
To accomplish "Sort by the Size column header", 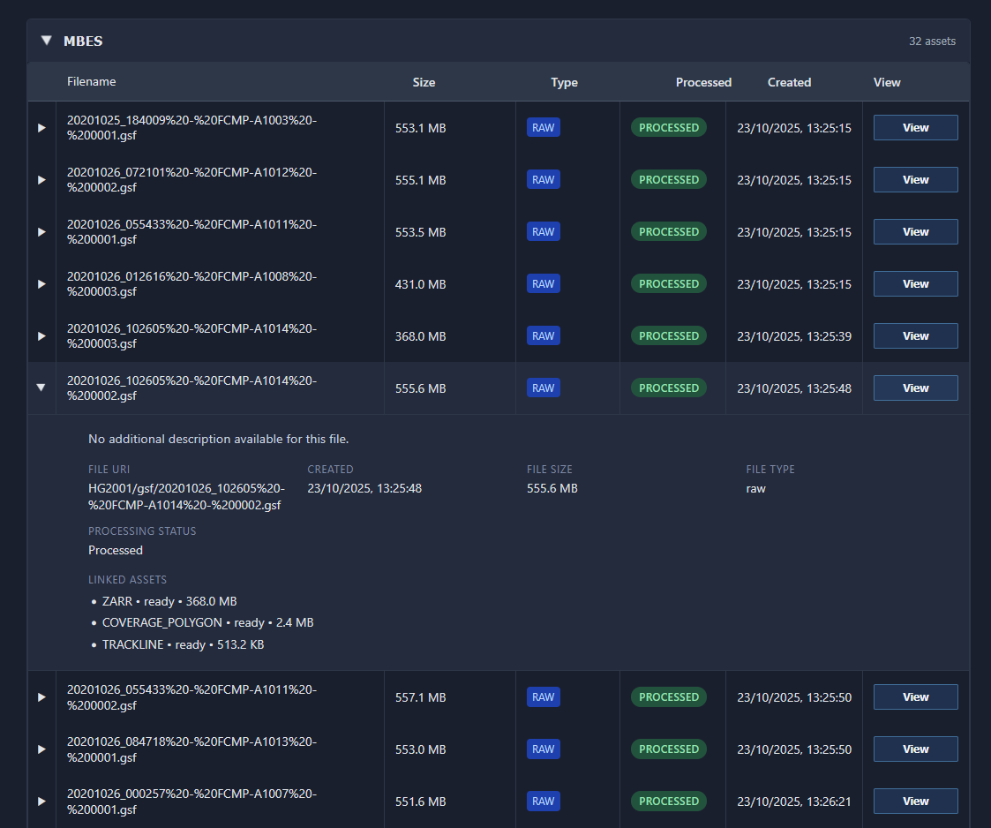I will (x=424, y=81).
